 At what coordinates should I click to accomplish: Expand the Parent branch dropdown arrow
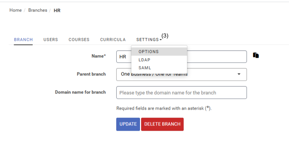tap(239, 74)
